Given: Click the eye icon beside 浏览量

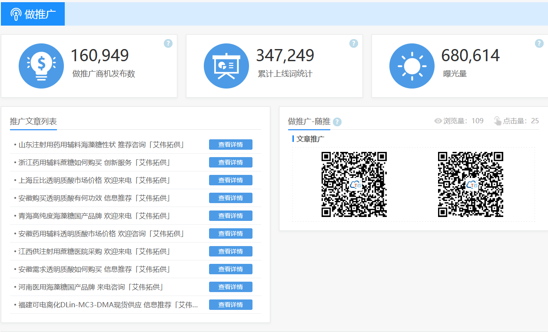Looking at the screenshot, I should coord(438,121).
